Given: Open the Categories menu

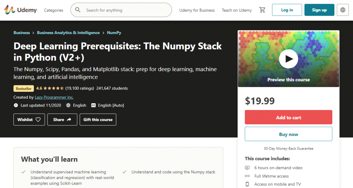Looking at the screenshot, I should pyautogui.click(x=53, y=10).
